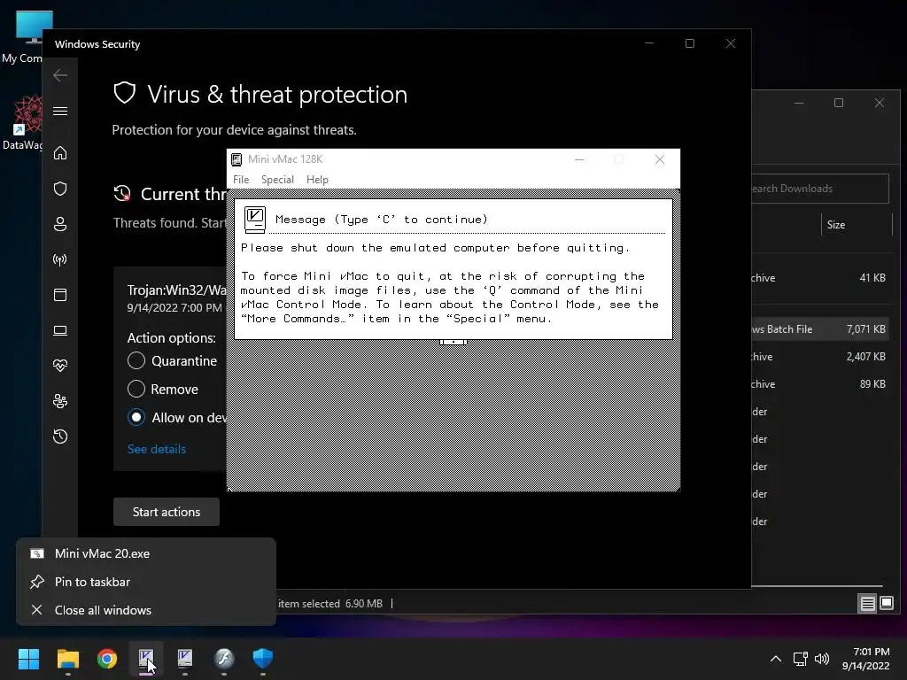907x680 pixels.
Task: Choose Close all windows in jump list
Action: (146, 610)
